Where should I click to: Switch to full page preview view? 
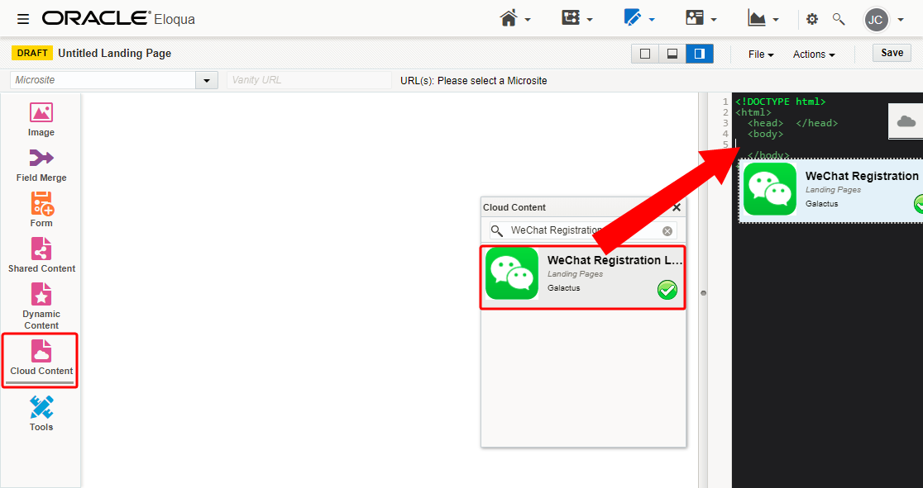(x=645, y=54)
